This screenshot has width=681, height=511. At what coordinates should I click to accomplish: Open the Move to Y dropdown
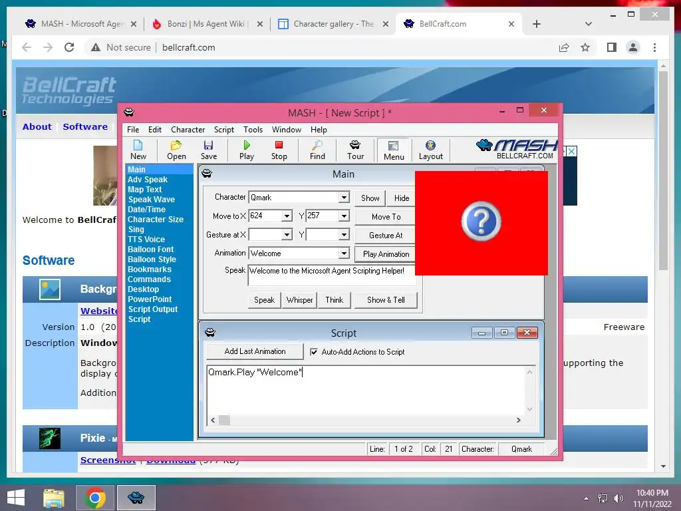(x=344, y=216)
